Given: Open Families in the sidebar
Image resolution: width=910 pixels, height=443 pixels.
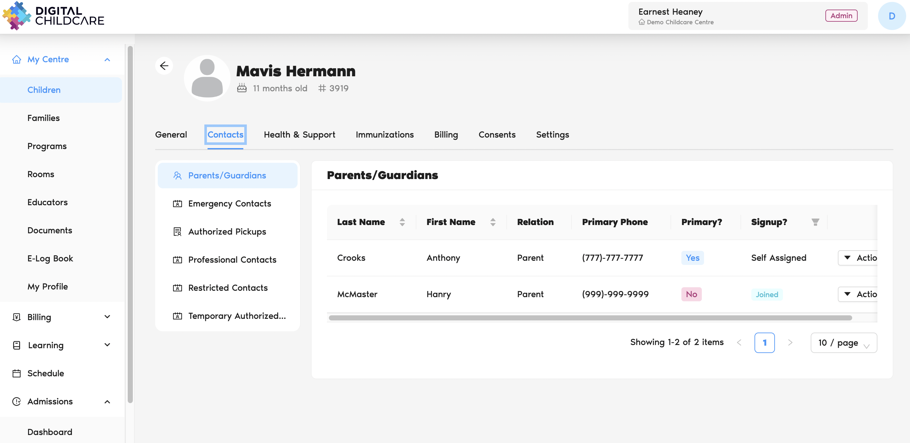Looking at the screenshot, I should (x=43, y=118).
